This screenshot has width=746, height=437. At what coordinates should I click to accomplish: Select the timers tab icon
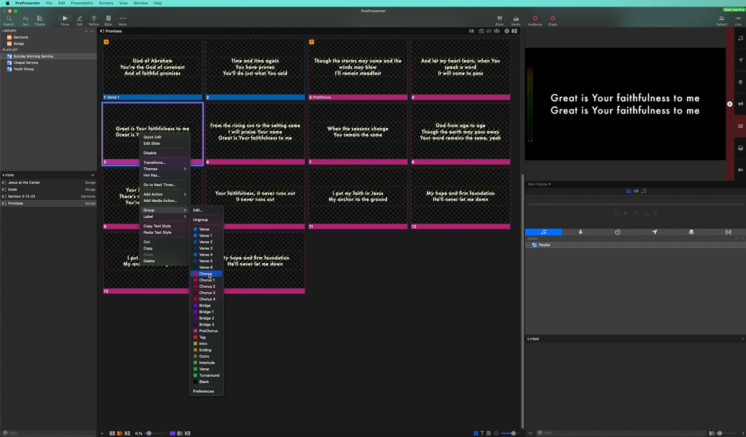click(x=617, y=232)
